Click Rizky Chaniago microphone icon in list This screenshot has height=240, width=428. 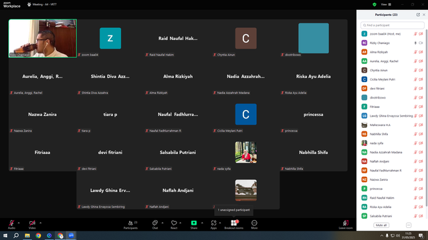tap(415, 43)
